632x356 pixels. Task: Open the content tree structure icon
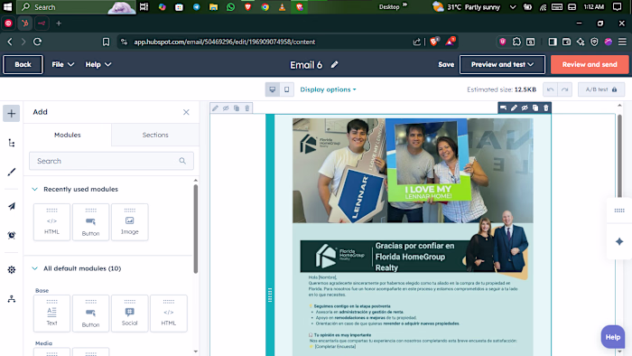point(11,143)
